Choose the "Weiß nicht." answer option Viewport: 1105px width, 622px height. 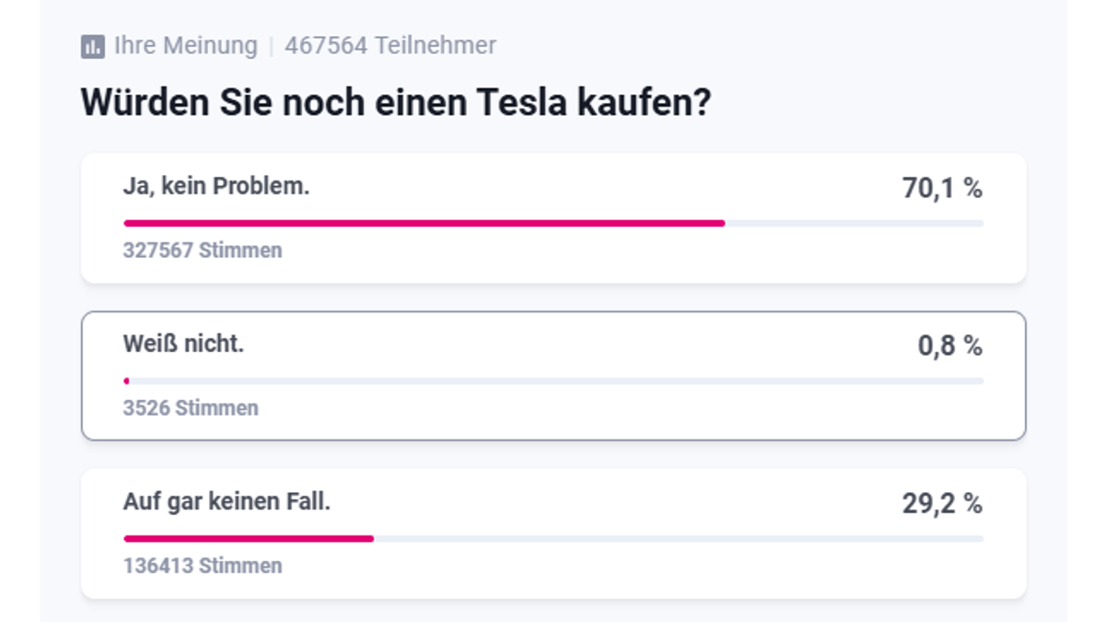[553, 376]
